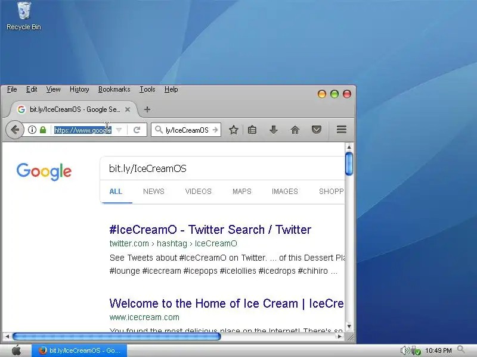Open the URL history dropdown arrow
This screenshot has width=477, height=357.
[x=119, y=130]
